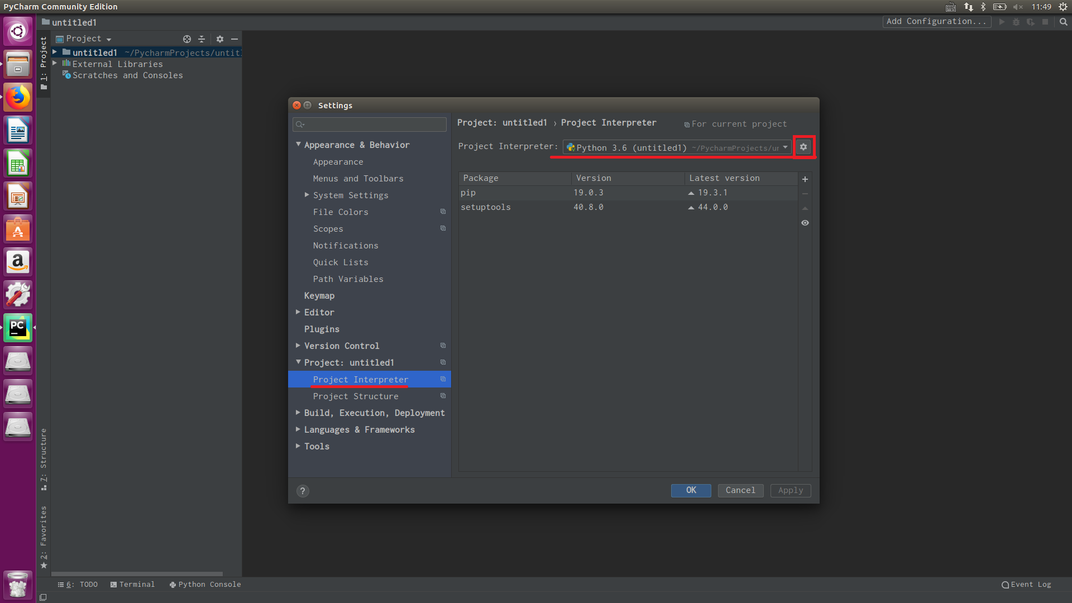Hide the Project tool window

(234, 39)
